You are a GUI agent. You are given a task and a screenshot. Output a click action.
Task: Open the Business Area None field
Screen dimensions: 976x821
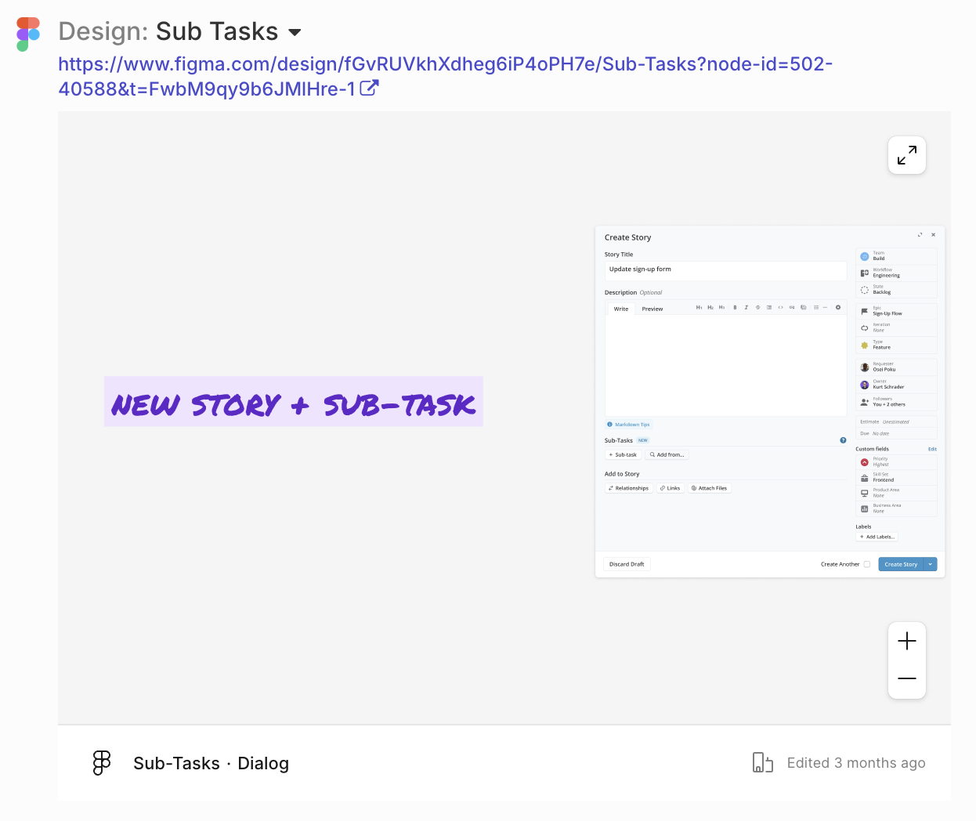(897, 508)
